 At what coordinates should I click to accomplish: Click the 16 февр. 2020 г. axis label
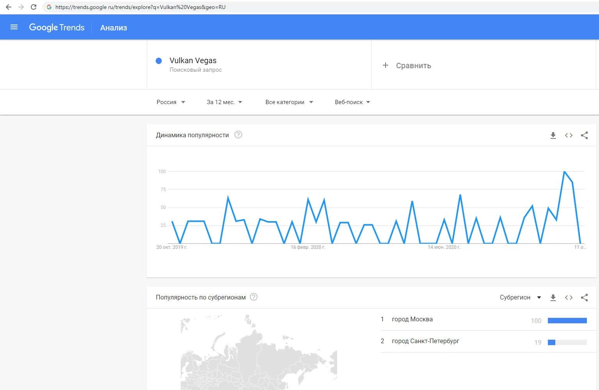click(308, 247)
